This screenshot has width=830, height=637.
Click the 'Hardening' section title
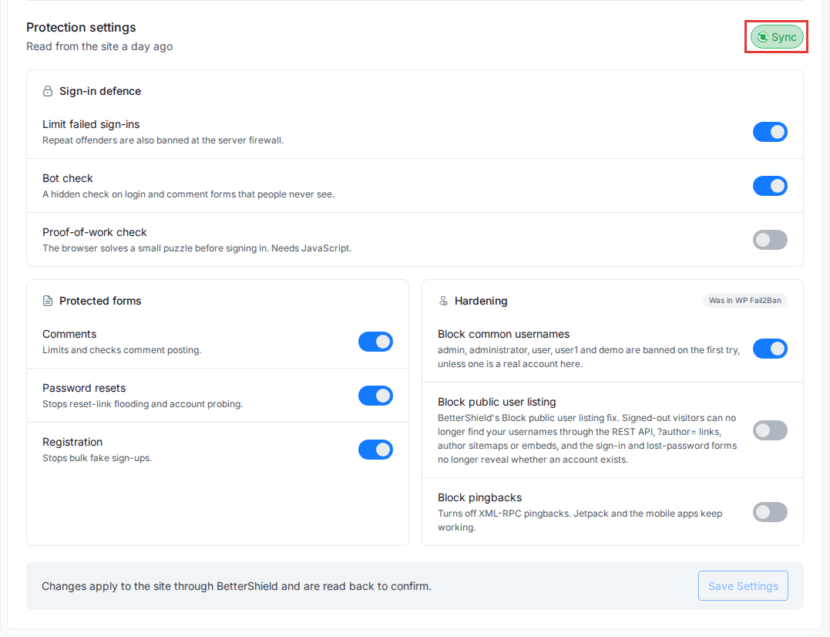coord(481,301)
